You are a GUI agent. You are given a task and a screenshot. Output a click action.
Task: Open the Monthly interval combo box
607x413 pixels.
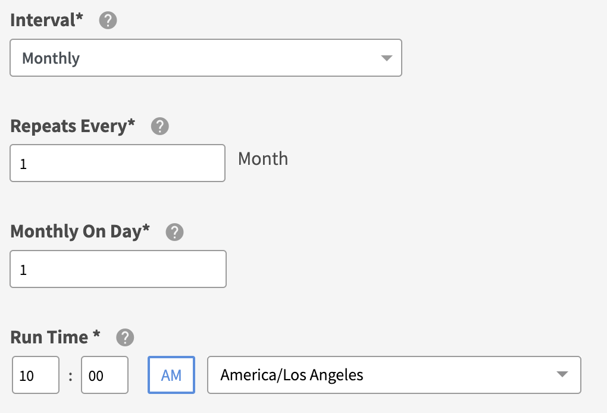pyautogui.click(x=205, y=58)
